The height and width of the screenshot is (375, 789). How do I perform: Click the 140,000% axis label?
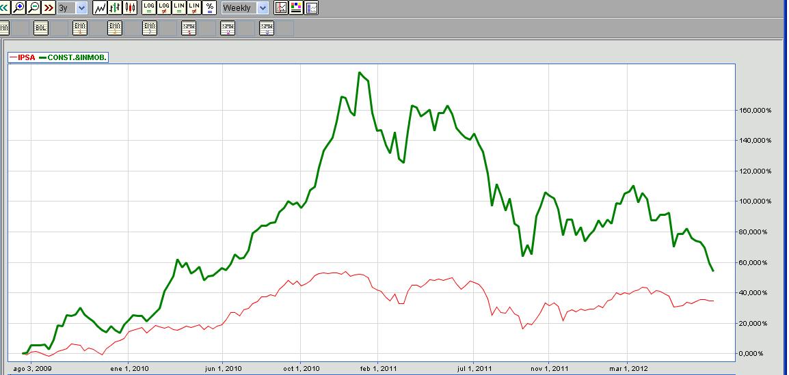(x=755, y=141)
